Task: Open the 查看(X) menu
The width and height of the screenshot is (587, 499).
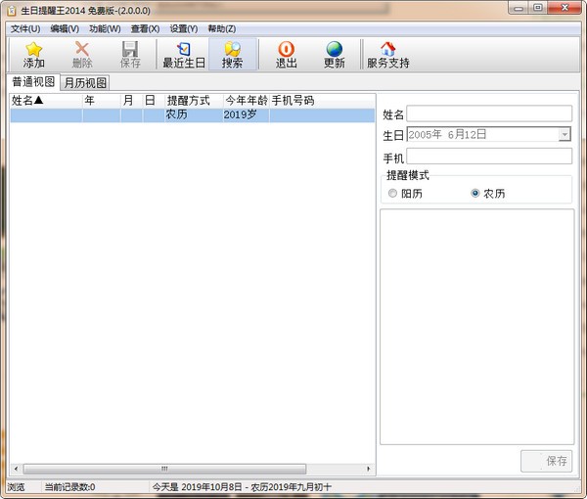Action: (x=145, y=28)
